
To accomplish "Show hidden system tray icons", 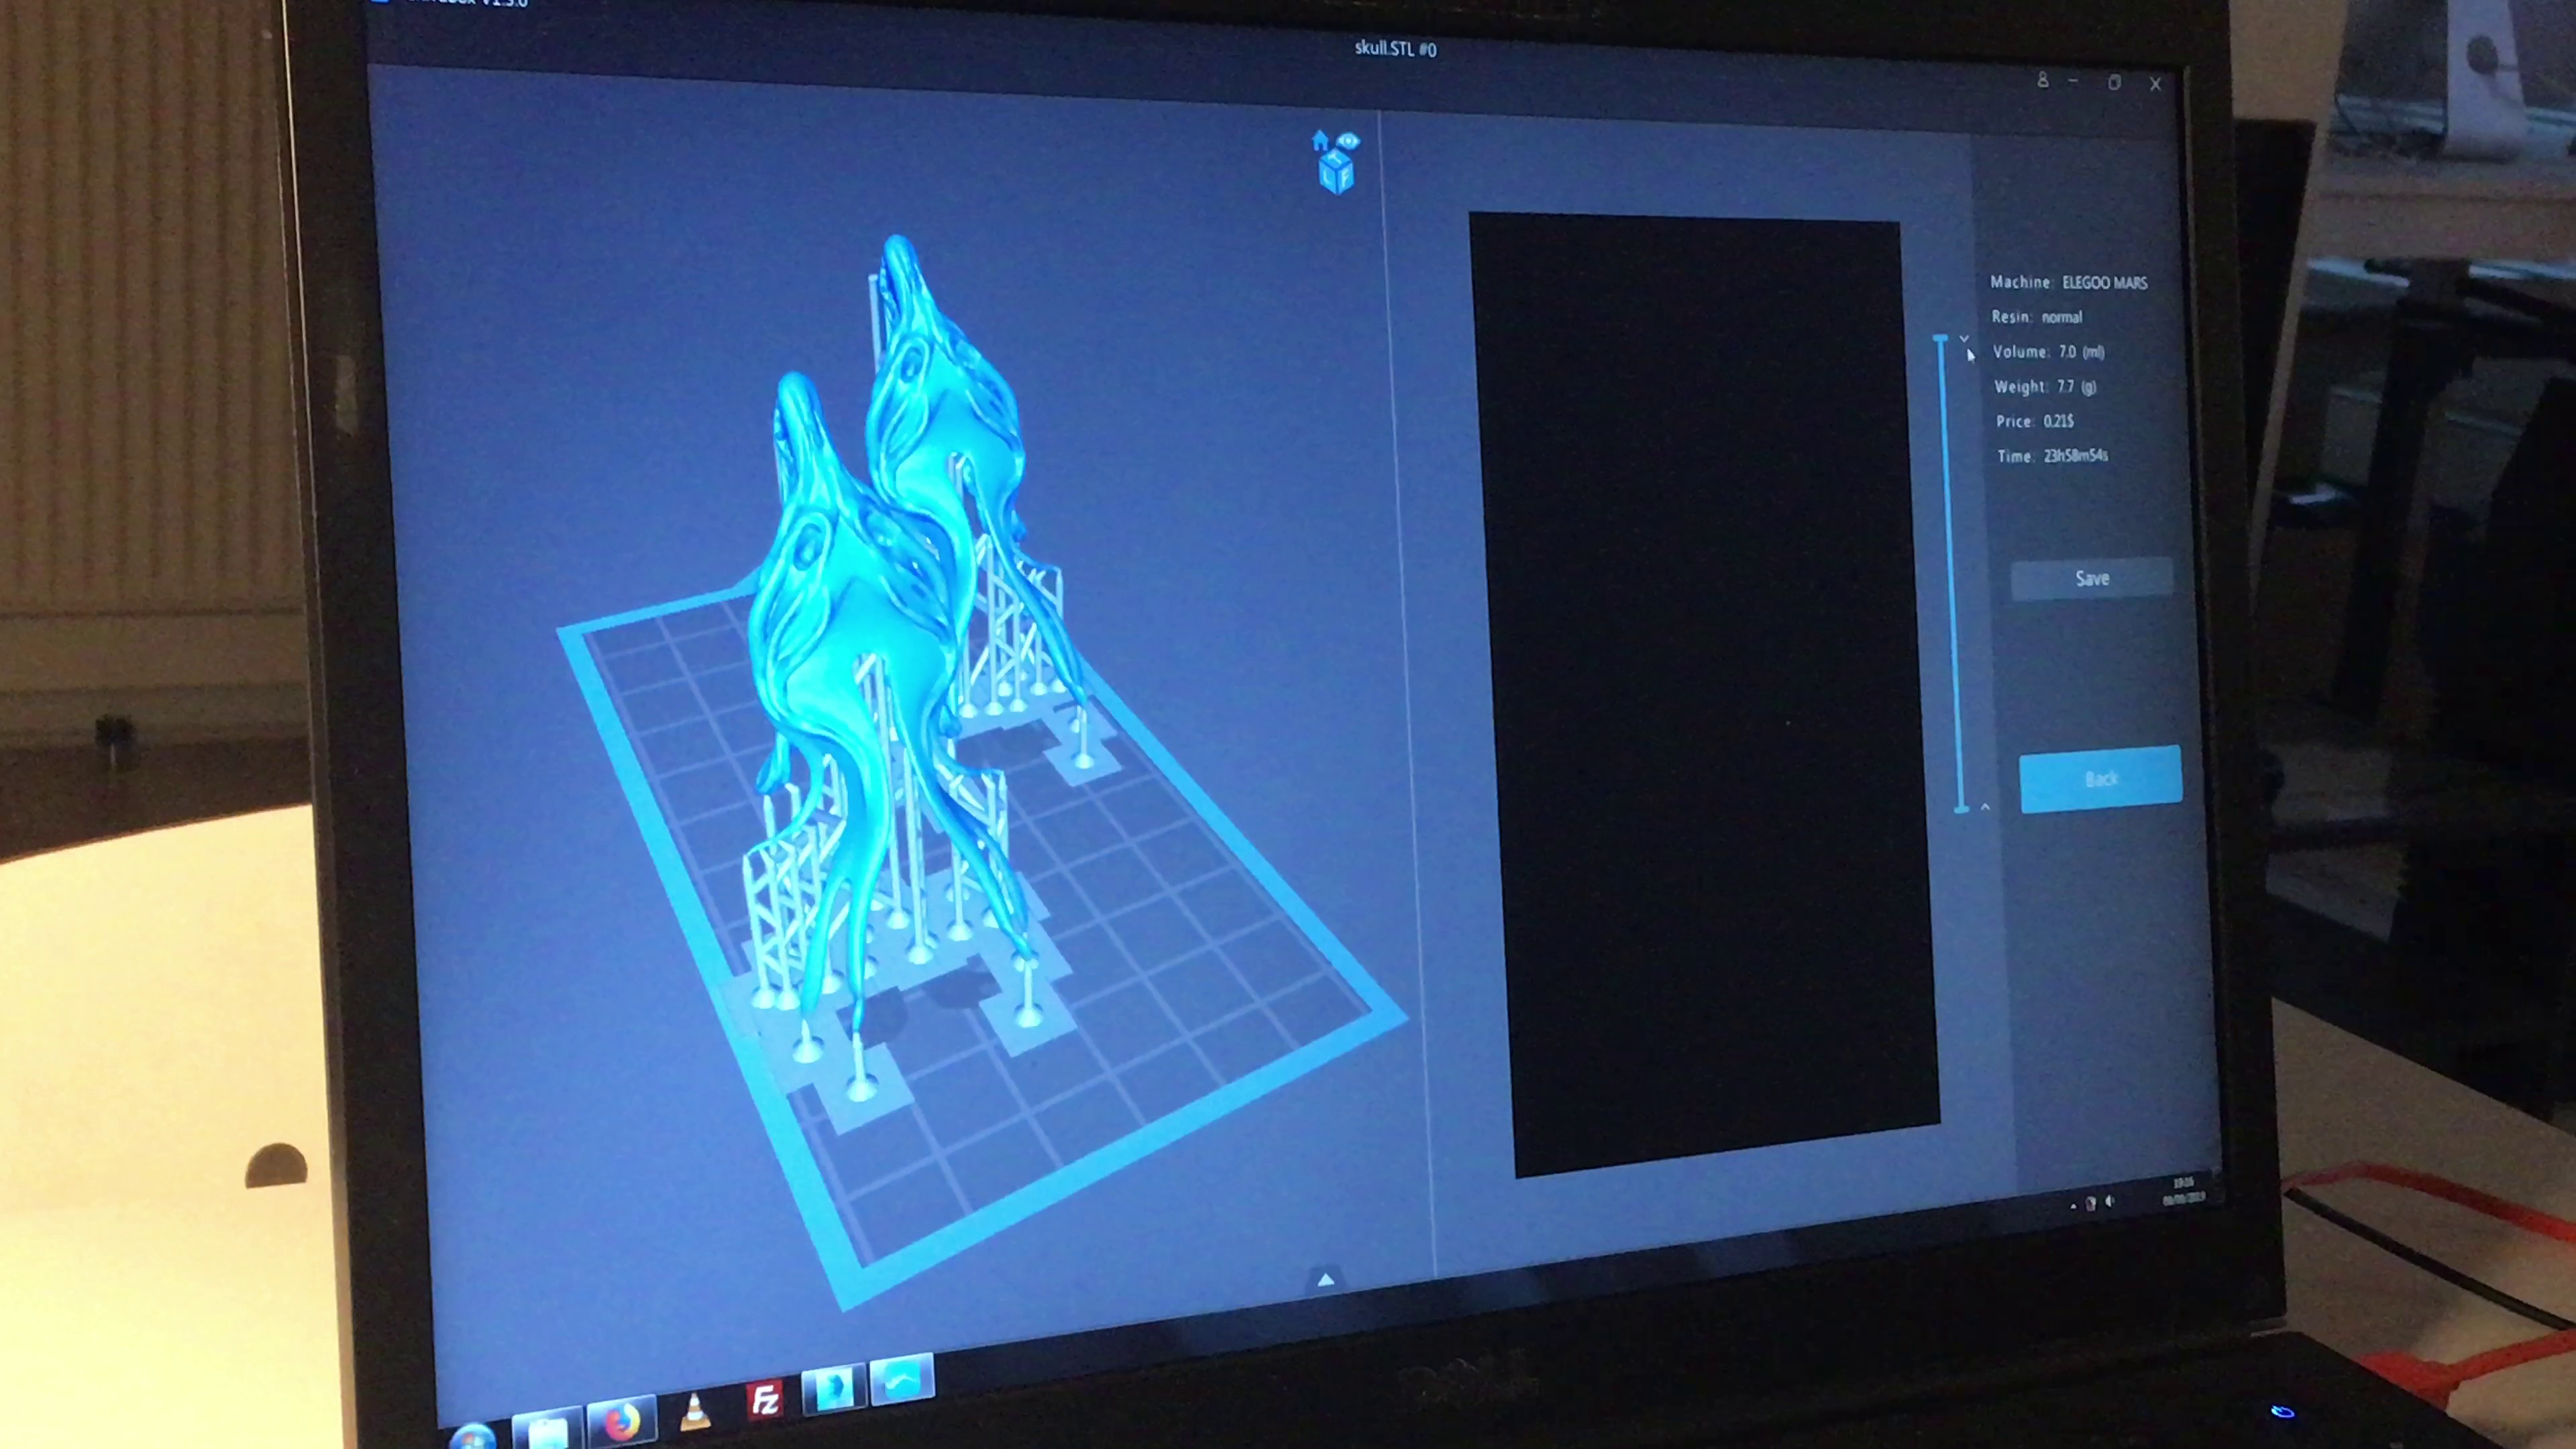I will (2073, 1207).
